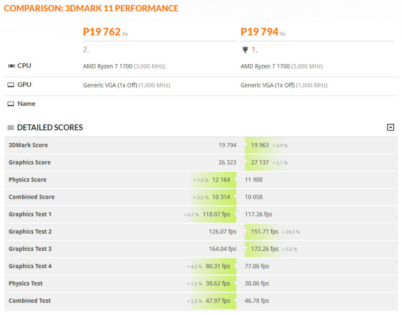Image resolution: width=402 pixels, height=315 pixels.
Task: Click the 172.26 fps value
Action: (x=265, y=249)
